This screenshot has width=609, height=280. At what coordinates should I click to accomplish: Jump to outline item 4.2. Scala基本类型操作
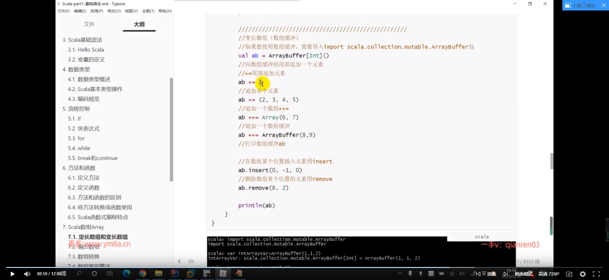click(95, 89)
